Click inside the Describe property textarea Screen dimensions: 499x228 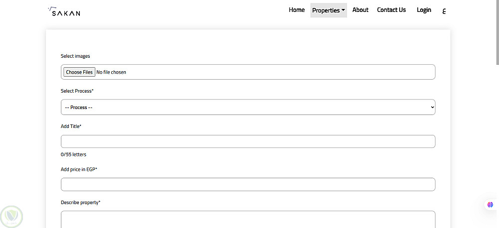click(x=248, y=219)
